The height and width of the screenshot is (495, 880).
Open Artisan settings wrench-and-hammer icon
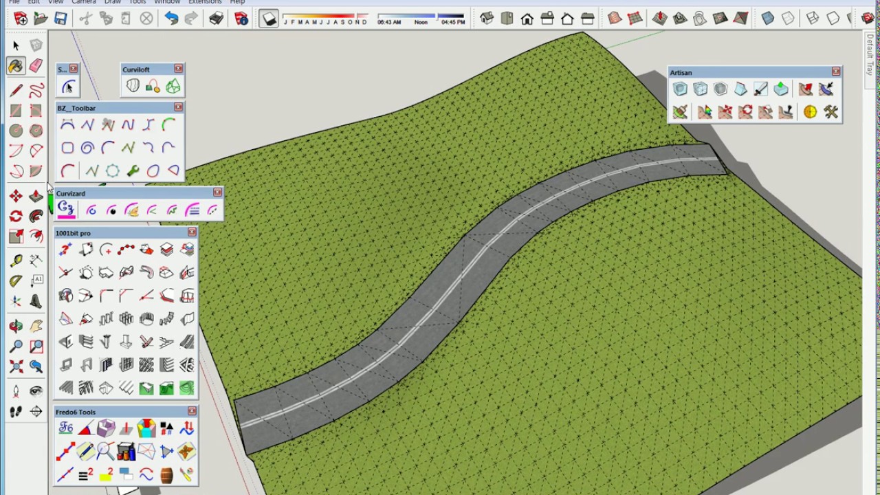(830, 111)
